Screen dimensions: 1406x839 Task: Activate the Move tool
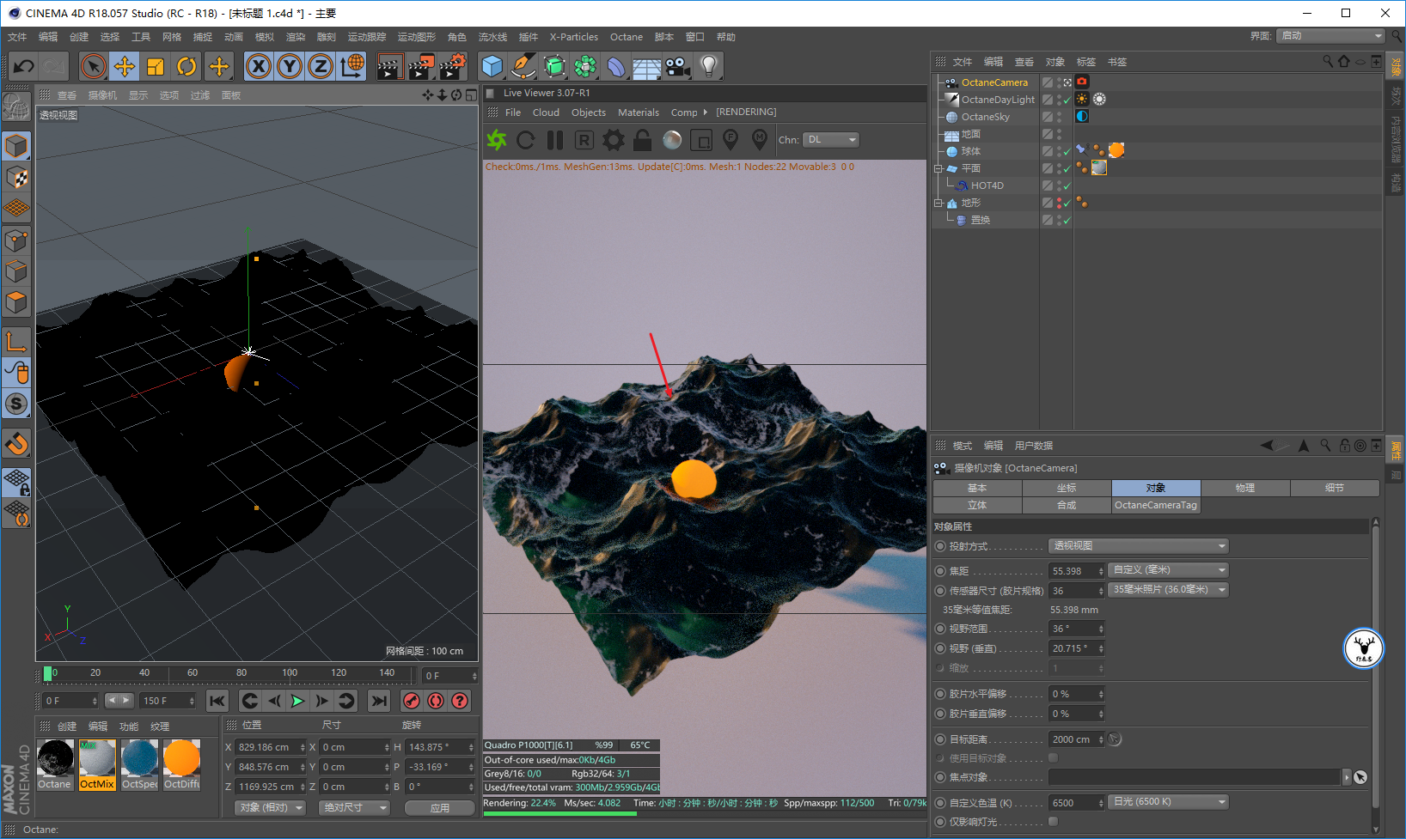(125, 66)
